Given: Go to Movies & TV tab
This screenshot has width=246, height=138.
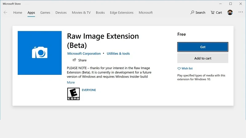Looking at the screenshot, I should click(x=81, y=13).
